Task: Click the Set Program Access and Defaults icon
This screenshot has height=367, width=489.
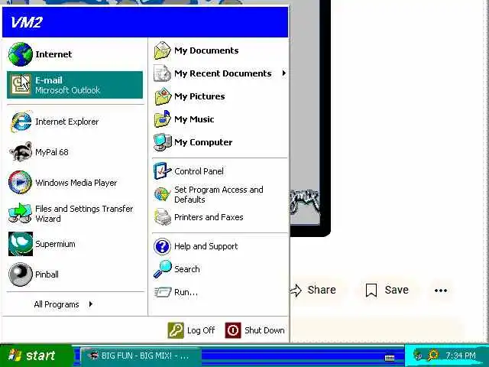Action: [162, 194]
